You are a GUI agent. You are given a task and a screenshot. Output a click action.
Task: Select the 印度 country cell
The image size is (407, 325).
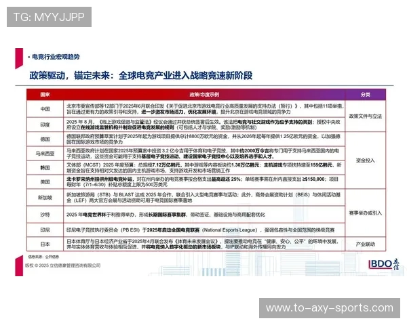click(45, 125)
